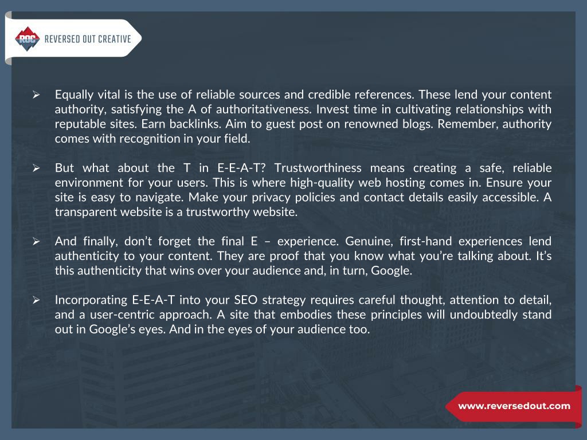
Task: Click the Reversed Out Creative brand text
Action: click(x=88, y=39)
